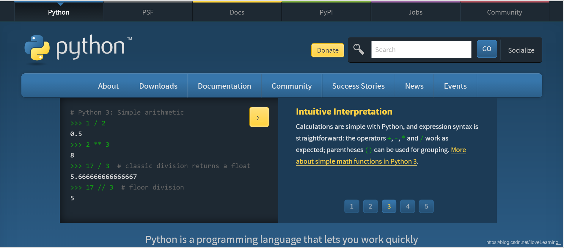Expand the Socialize menu
Screen dimensions: 564x248
pos(521,50)
